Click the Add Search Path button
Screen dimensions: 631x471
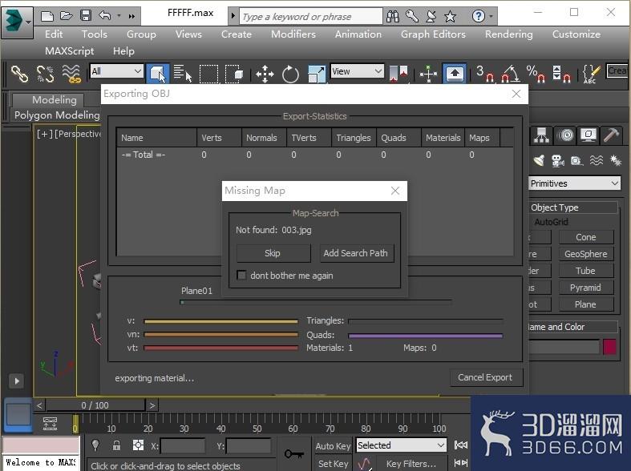click(x=356, y=253)
